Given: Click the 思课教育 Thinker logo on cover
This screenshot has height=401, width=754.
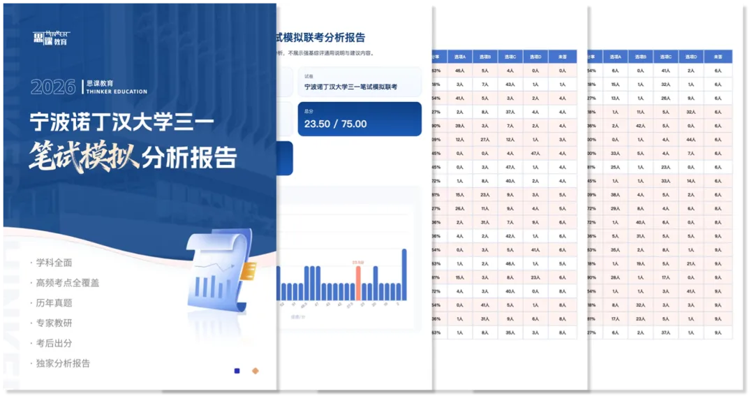Looking at the screenshot, I should point(52,38).
